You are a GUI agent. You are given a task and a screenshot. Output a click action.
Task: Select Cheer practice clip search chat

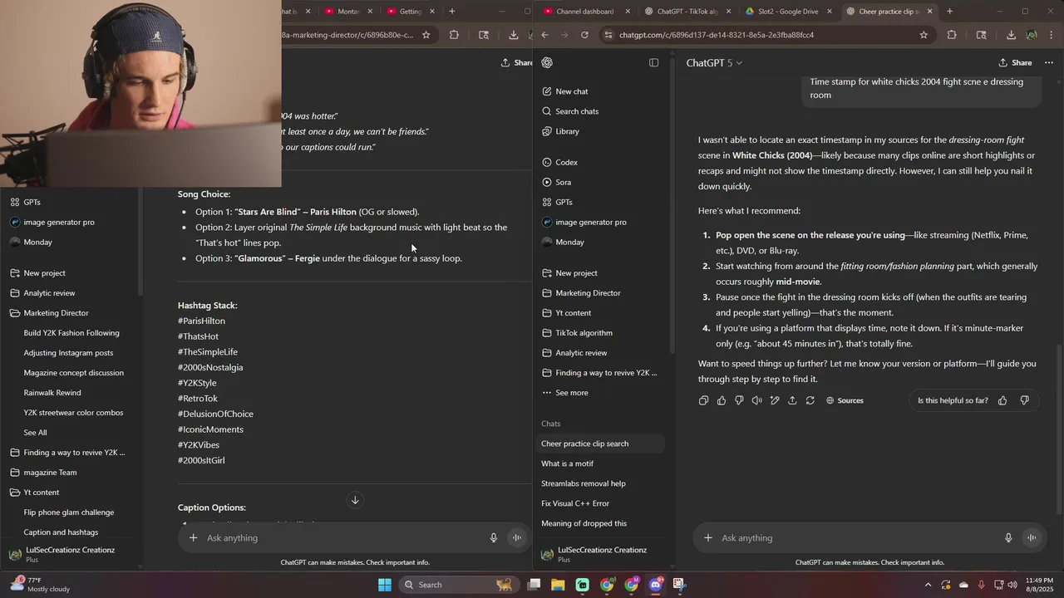click(600, 444)
